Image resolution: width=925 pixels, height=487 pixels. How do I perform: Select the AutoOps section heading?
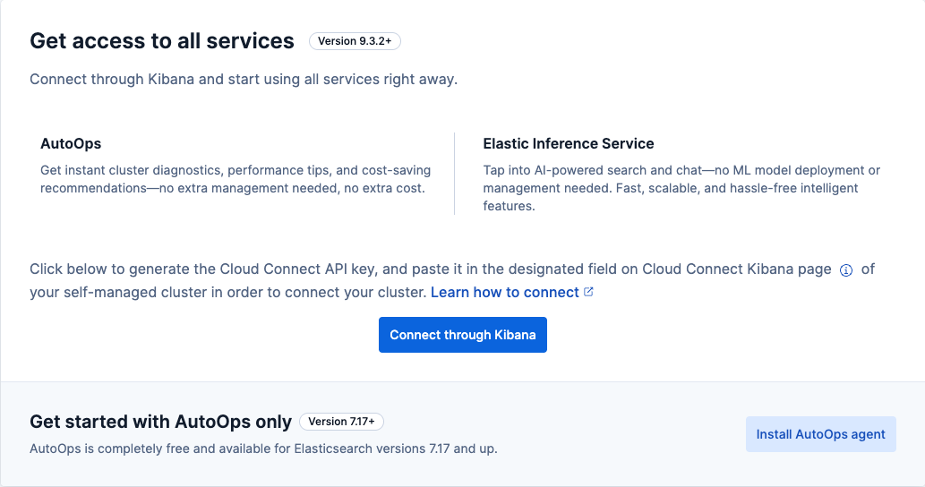tap(71, 144)
